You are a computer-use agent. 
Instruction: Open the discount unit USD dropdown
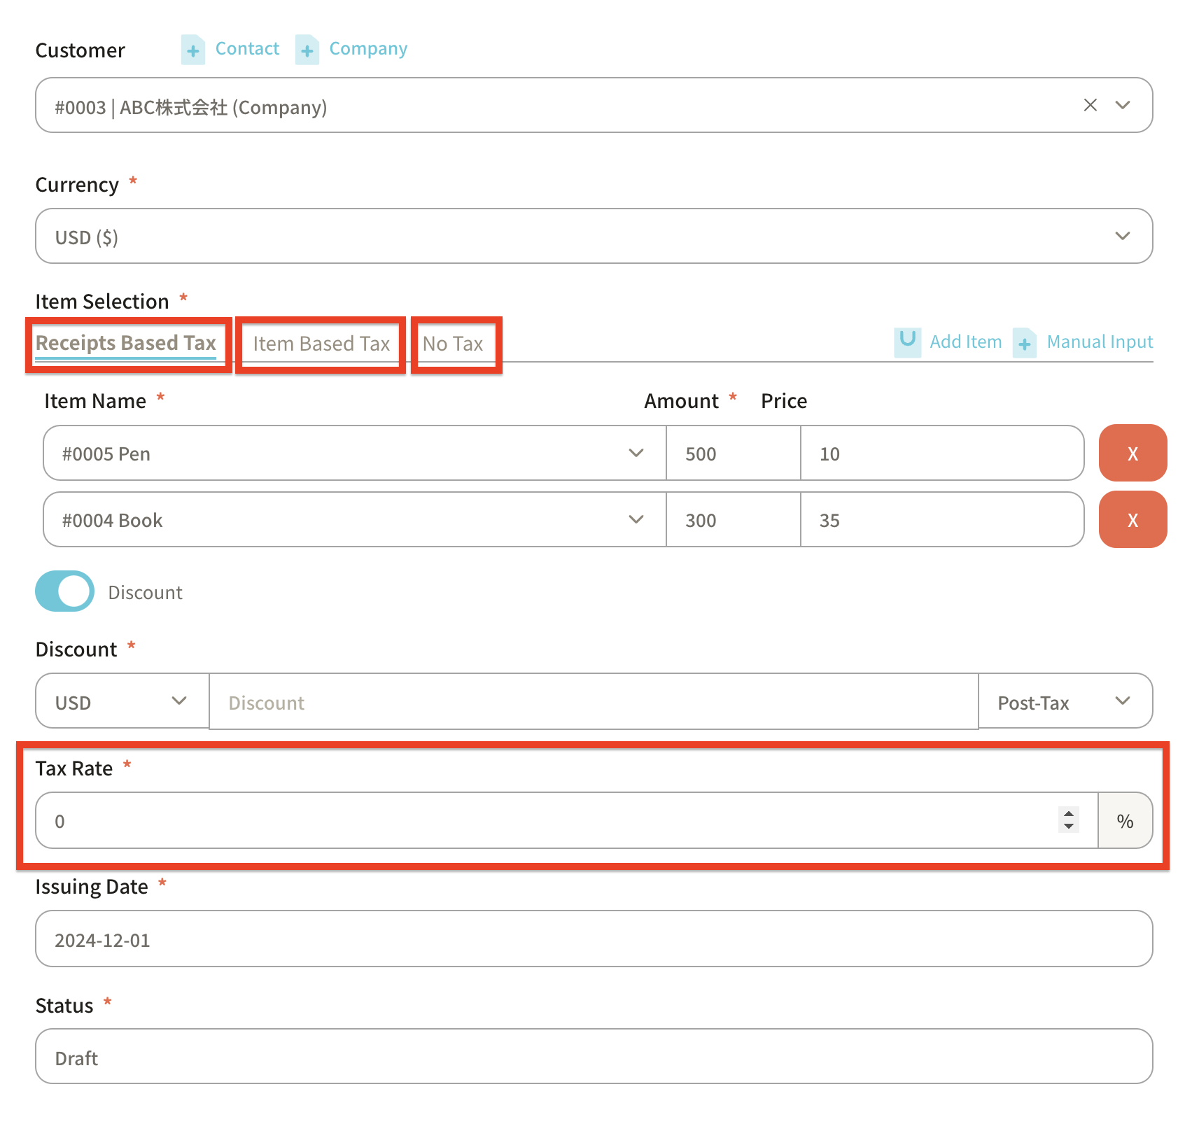(122, 702)
